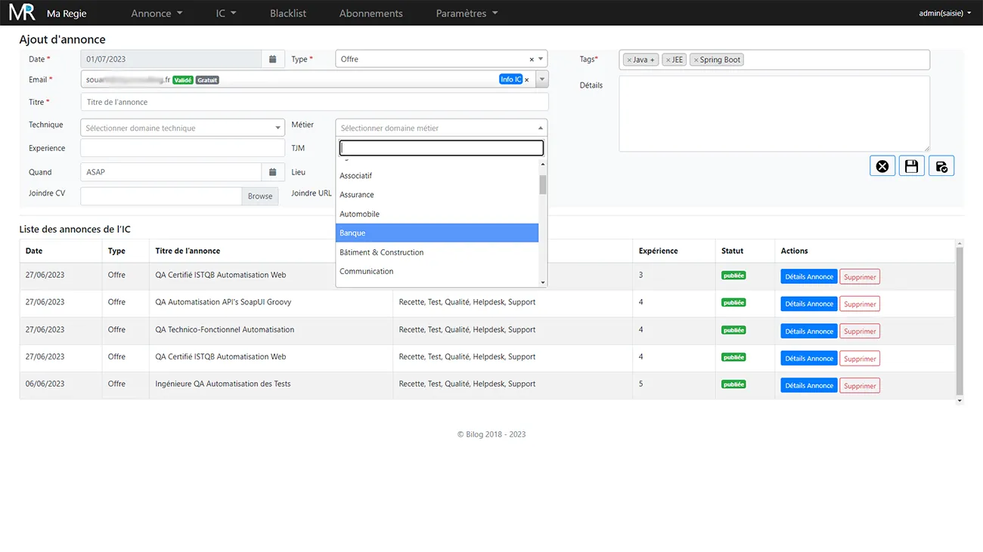Screen dimensions: 983x552
Task: Remove the JEE tag
Action: pos(668,60)
